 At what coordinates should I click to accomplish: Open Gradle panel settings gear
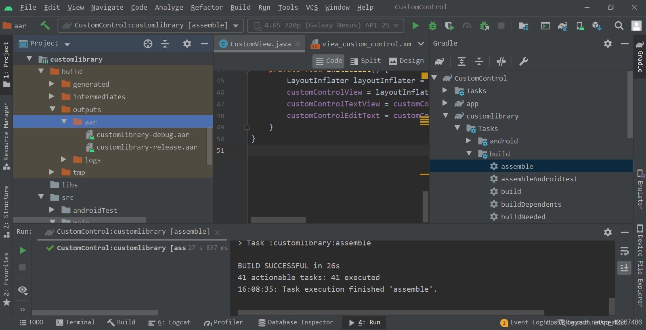tap(608, 44)
